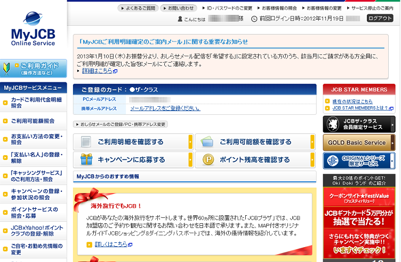Click yellow arrow on ポイント残高を確認する button
This screenshot has height=262, width=401.
312,159
